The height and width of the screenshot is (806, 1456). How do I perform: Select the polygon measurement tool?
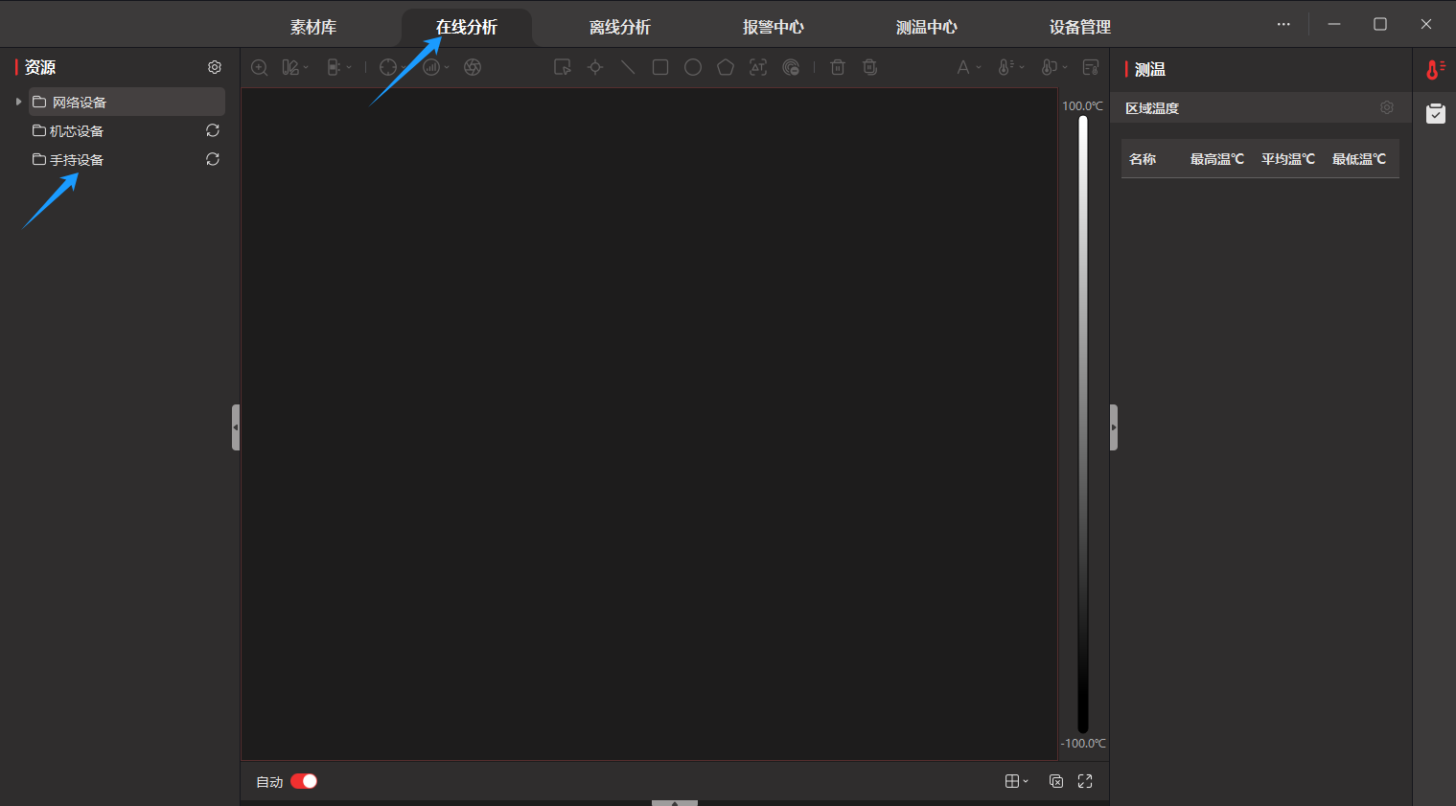click(x=726, y=67)
